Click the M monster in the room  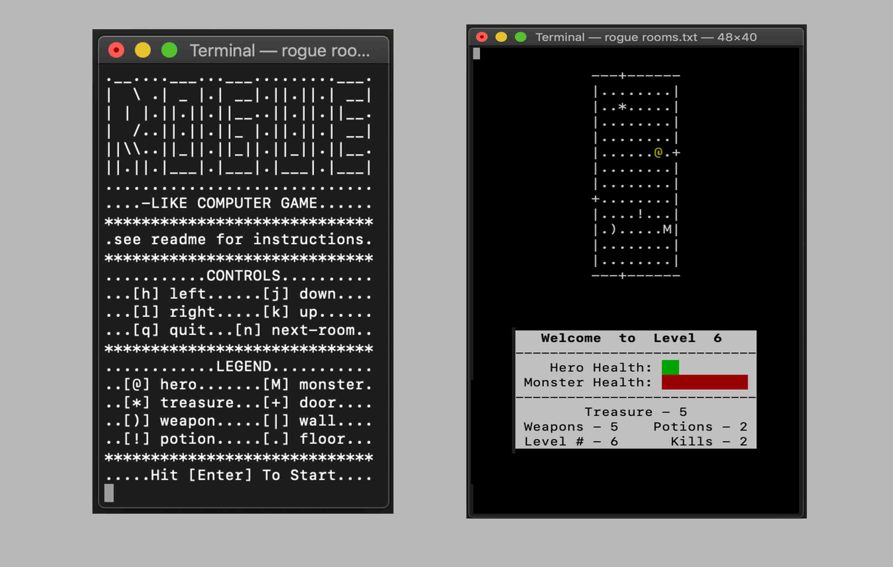point(667,230)
